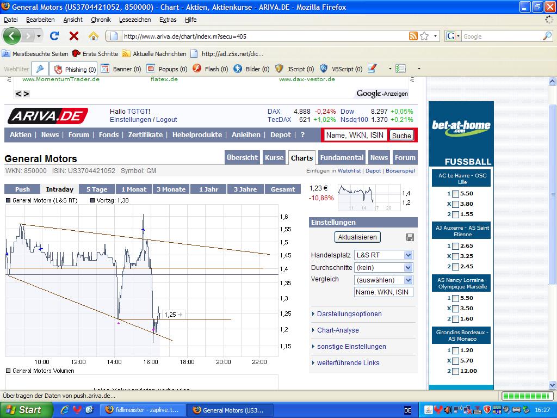
Task: Click the WebFilter wrench tool icon
Action: click(40, 69)
